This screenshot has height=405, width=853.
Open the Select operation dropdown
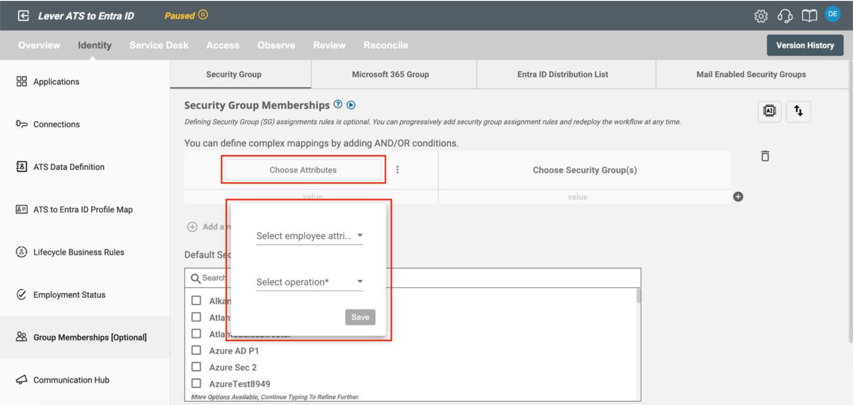[309, 283]
